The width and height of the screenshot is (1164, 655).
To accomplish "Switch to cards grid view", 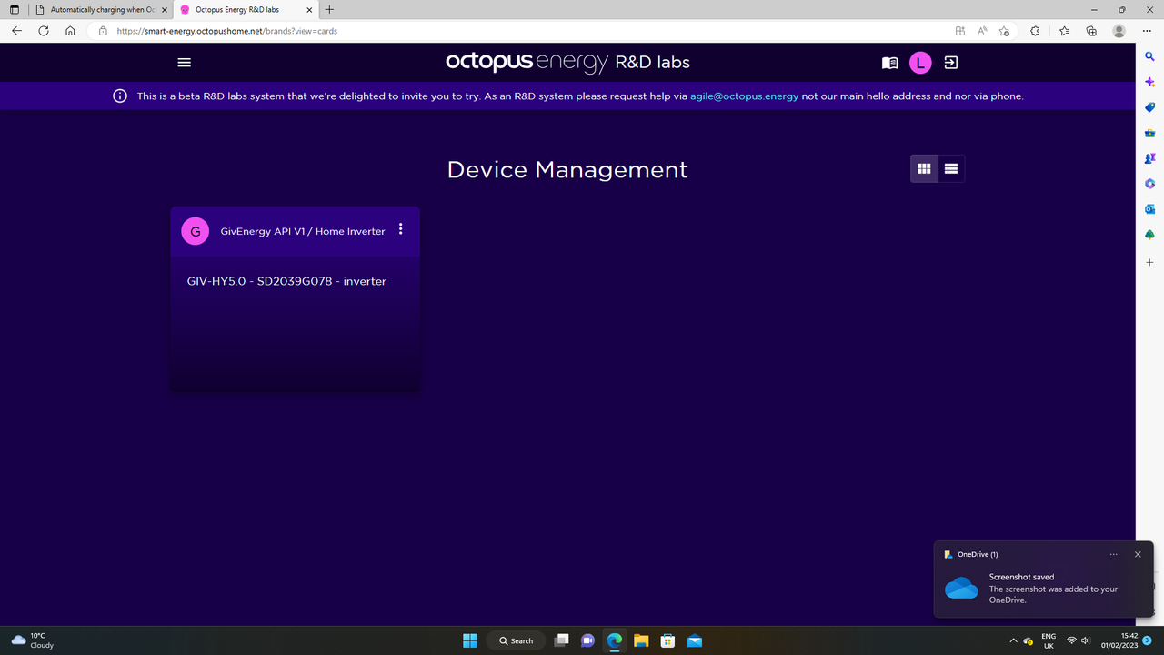I will 924,168.
